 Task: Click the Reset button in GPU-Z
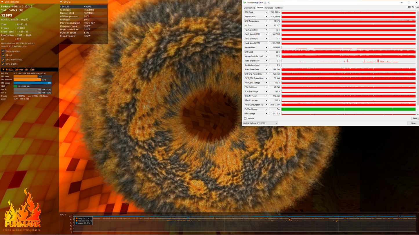pos(415,119)
